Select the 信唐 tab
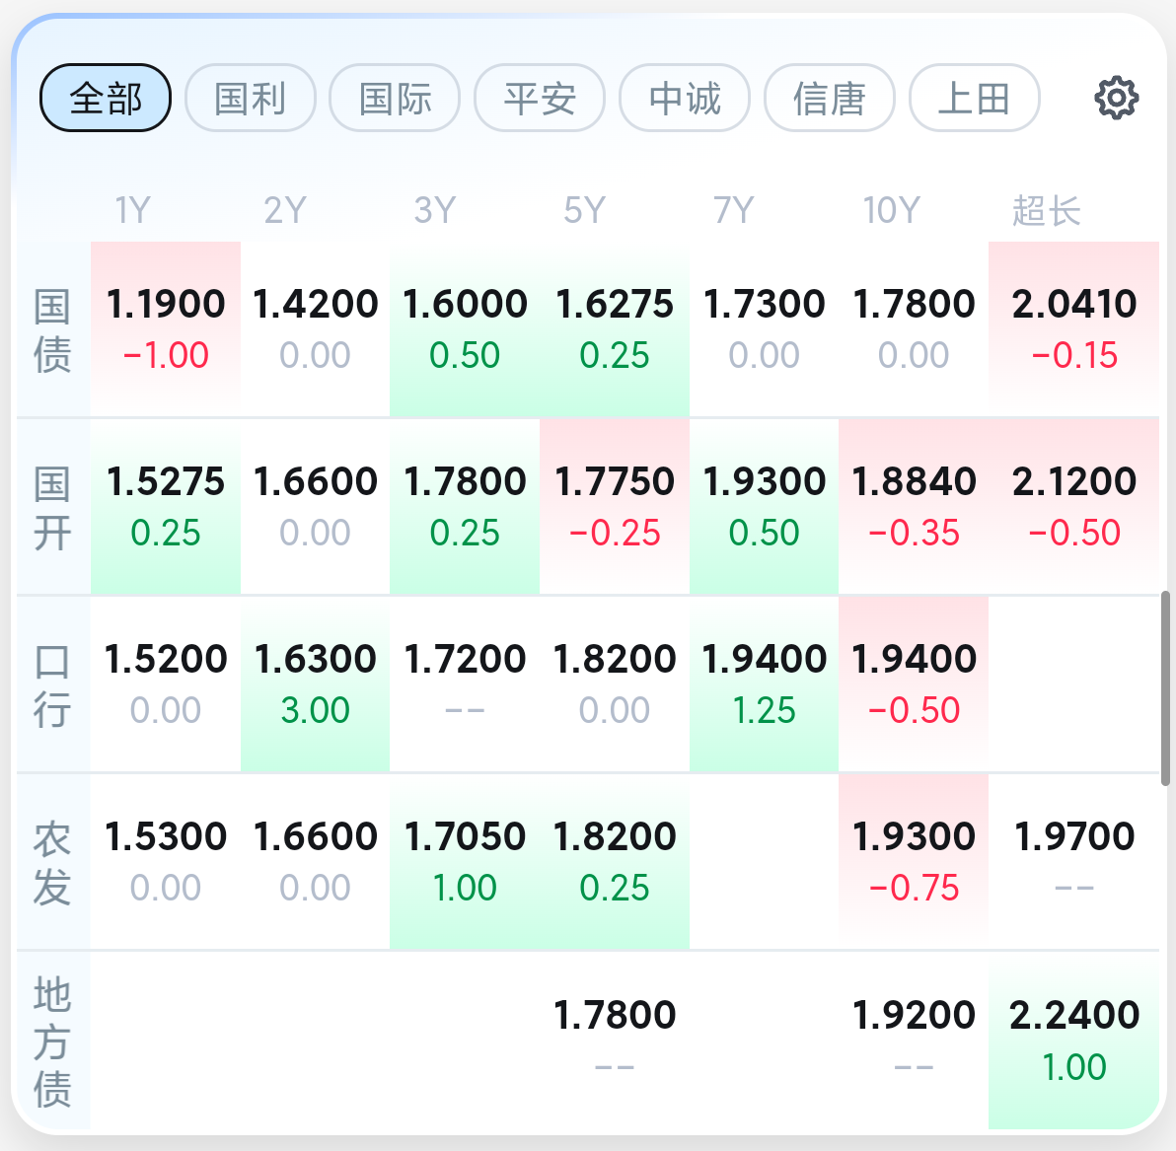The image size is (1176, 1151). [x=829, y=98]
